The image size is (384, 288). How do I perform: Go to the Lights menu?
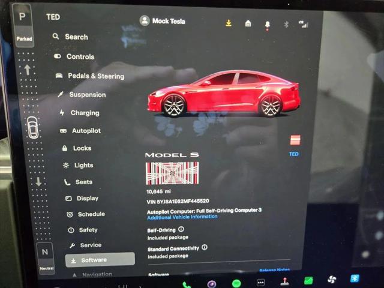click(x=78, y=166)
